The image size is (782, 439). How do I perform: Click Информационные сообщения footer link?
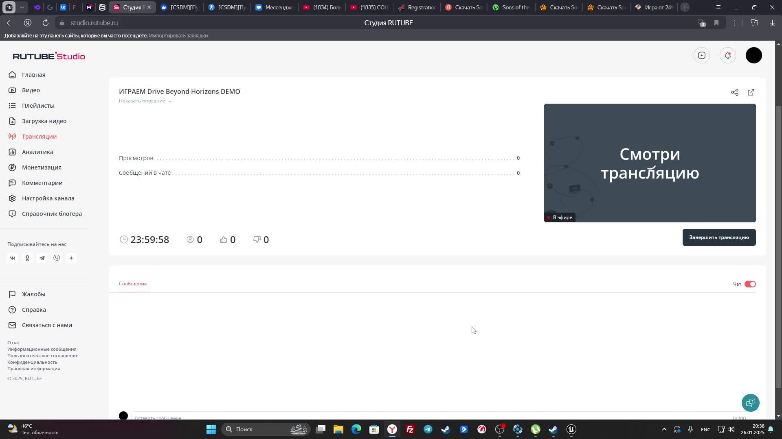42,349
